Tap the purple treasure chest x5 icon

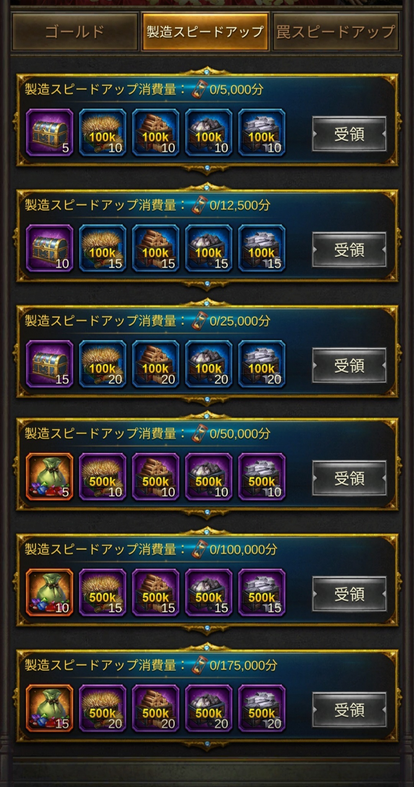[49, 133]
